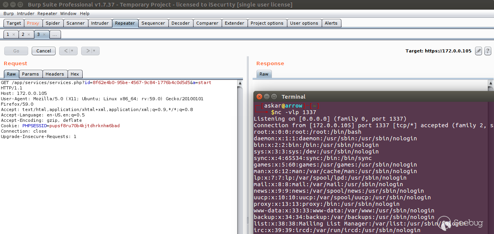Viewport: 494px width, 234px height.
Task: Click the root:x:0:0 line in Terminal
Action: pyautogui.click(x=307, y=132)
